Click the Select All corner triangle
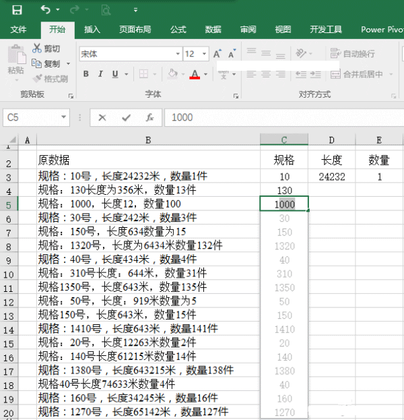The image size is (404, 420). pyautogui.click(x=12, y=140)
